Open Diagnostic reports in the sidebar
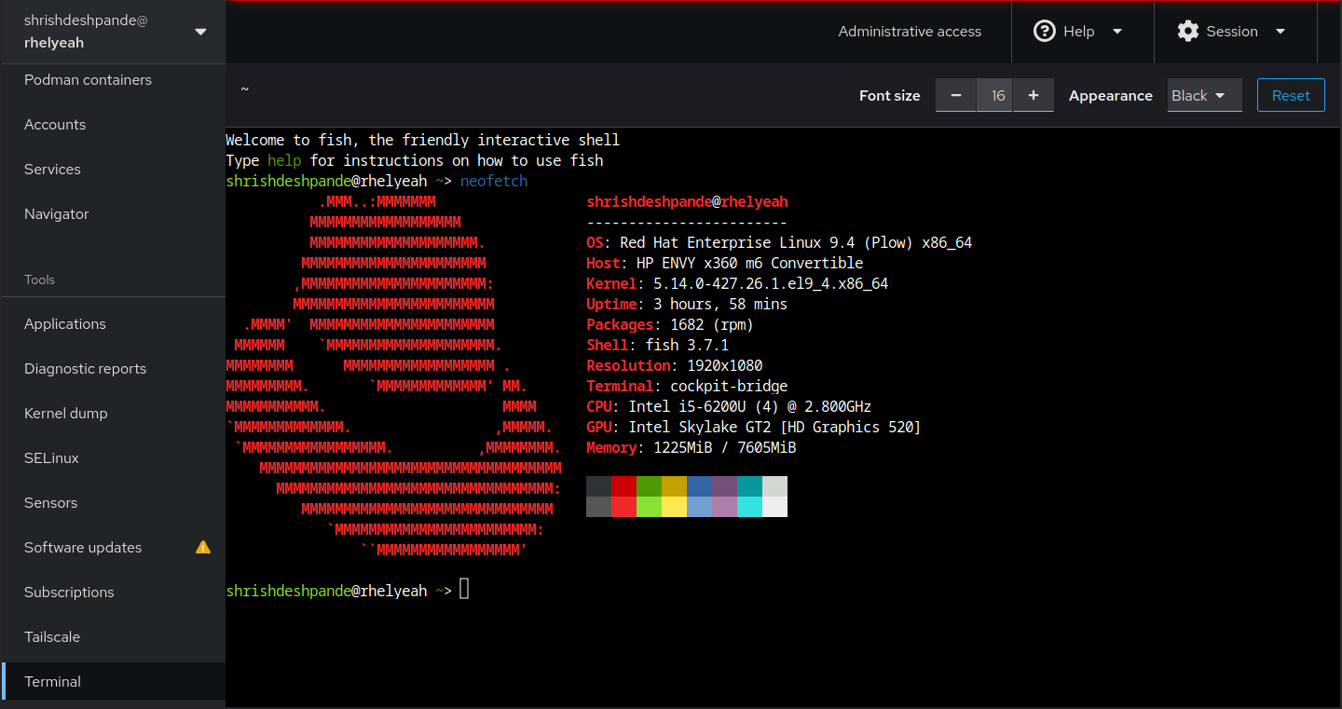 (x=113, y=369)
